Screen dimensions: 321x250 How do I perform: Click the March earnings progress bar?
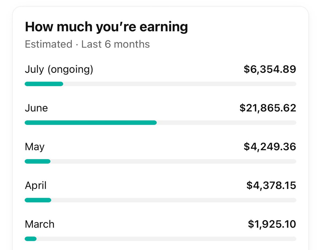click(x=31, y=239)
